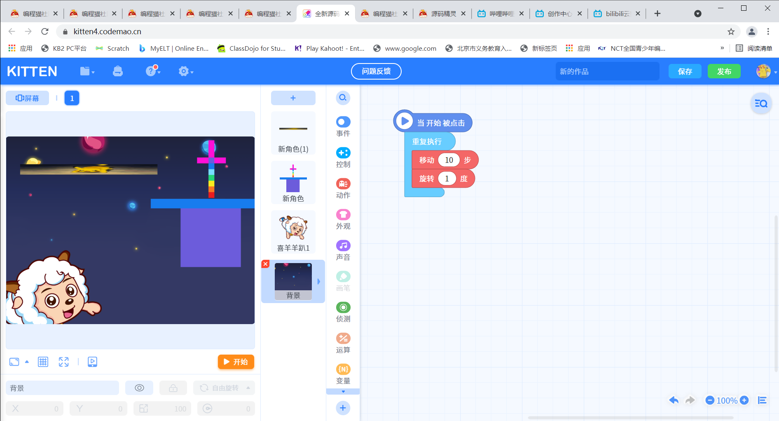Open the user avatar menu

coord(764,71)
